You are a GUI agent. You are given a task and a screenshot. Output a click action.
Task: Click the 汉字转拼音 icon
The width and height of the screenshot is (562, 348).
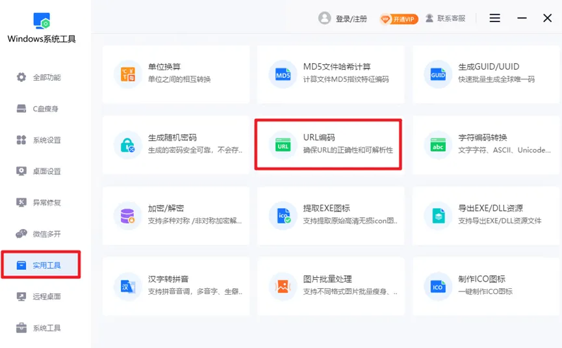pyautogui.click(x=128, y=287)
